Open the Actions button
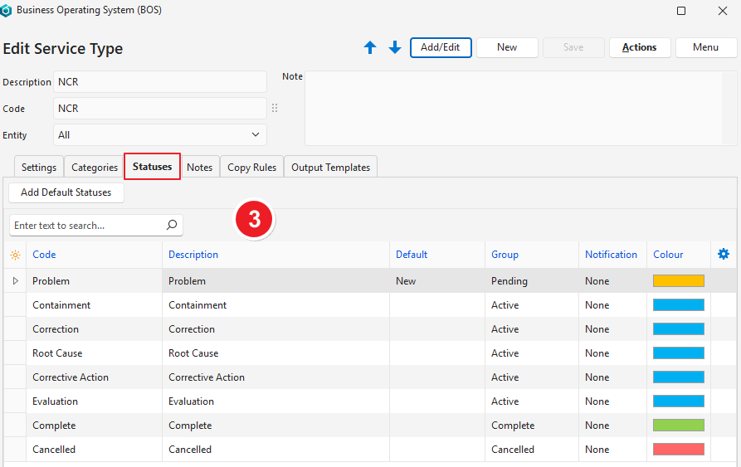Screen dimensions: 741x467 coord(639,47)
